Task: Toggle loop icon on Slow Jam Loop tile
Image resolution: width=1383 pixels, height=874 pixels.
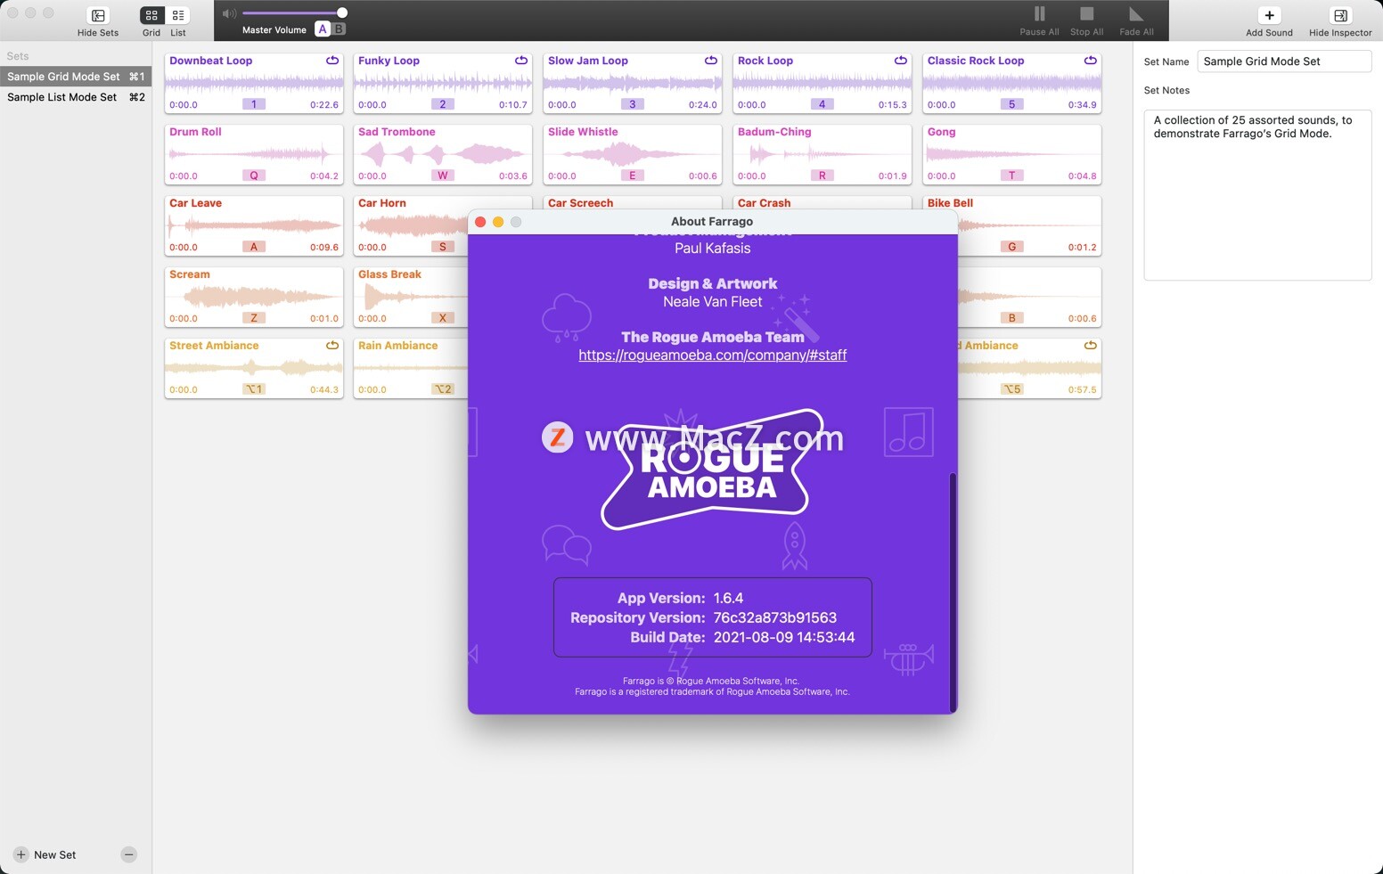Action: pos(711,61)
